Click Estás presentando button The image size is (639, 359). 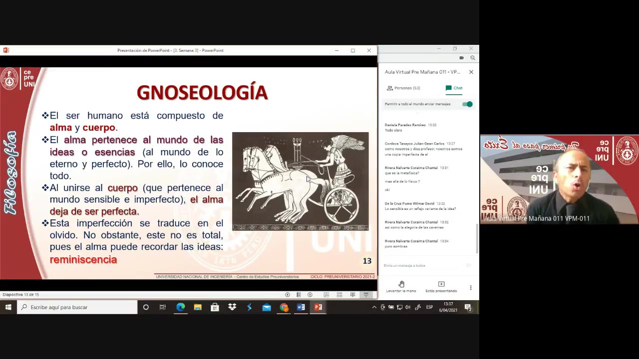click(441, 287)
